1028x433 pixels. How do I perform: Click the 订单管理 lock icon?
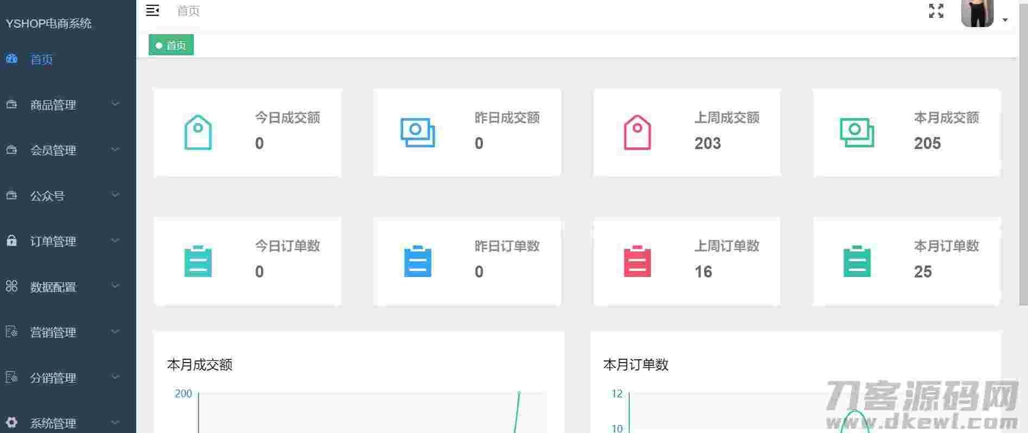pyautogui.click(x=11, y=241)
